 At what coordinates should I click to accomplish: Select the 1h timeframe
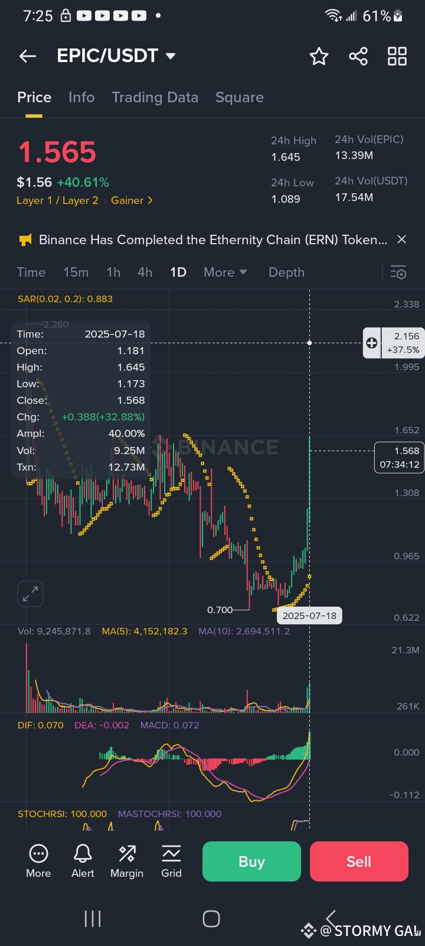[x=113, y=273]
